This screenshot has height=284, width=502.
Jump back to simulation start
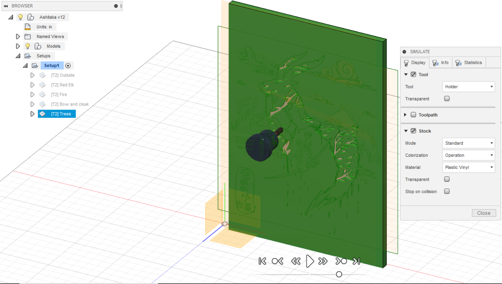point(262,261)
